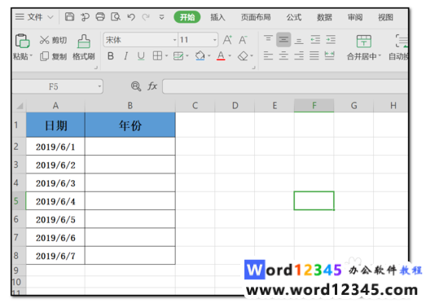Align text right
The image size is (426, 303).
pyautogui.click(x=299, y=55)
